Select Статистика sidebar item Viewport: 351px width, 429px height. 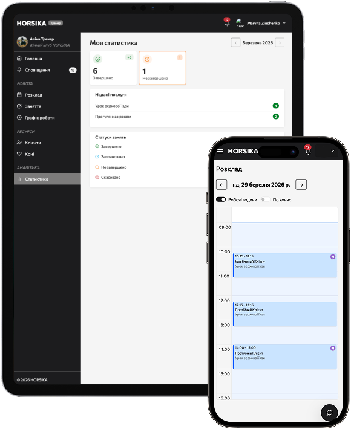pyautogui.click(x=47, y=179)
